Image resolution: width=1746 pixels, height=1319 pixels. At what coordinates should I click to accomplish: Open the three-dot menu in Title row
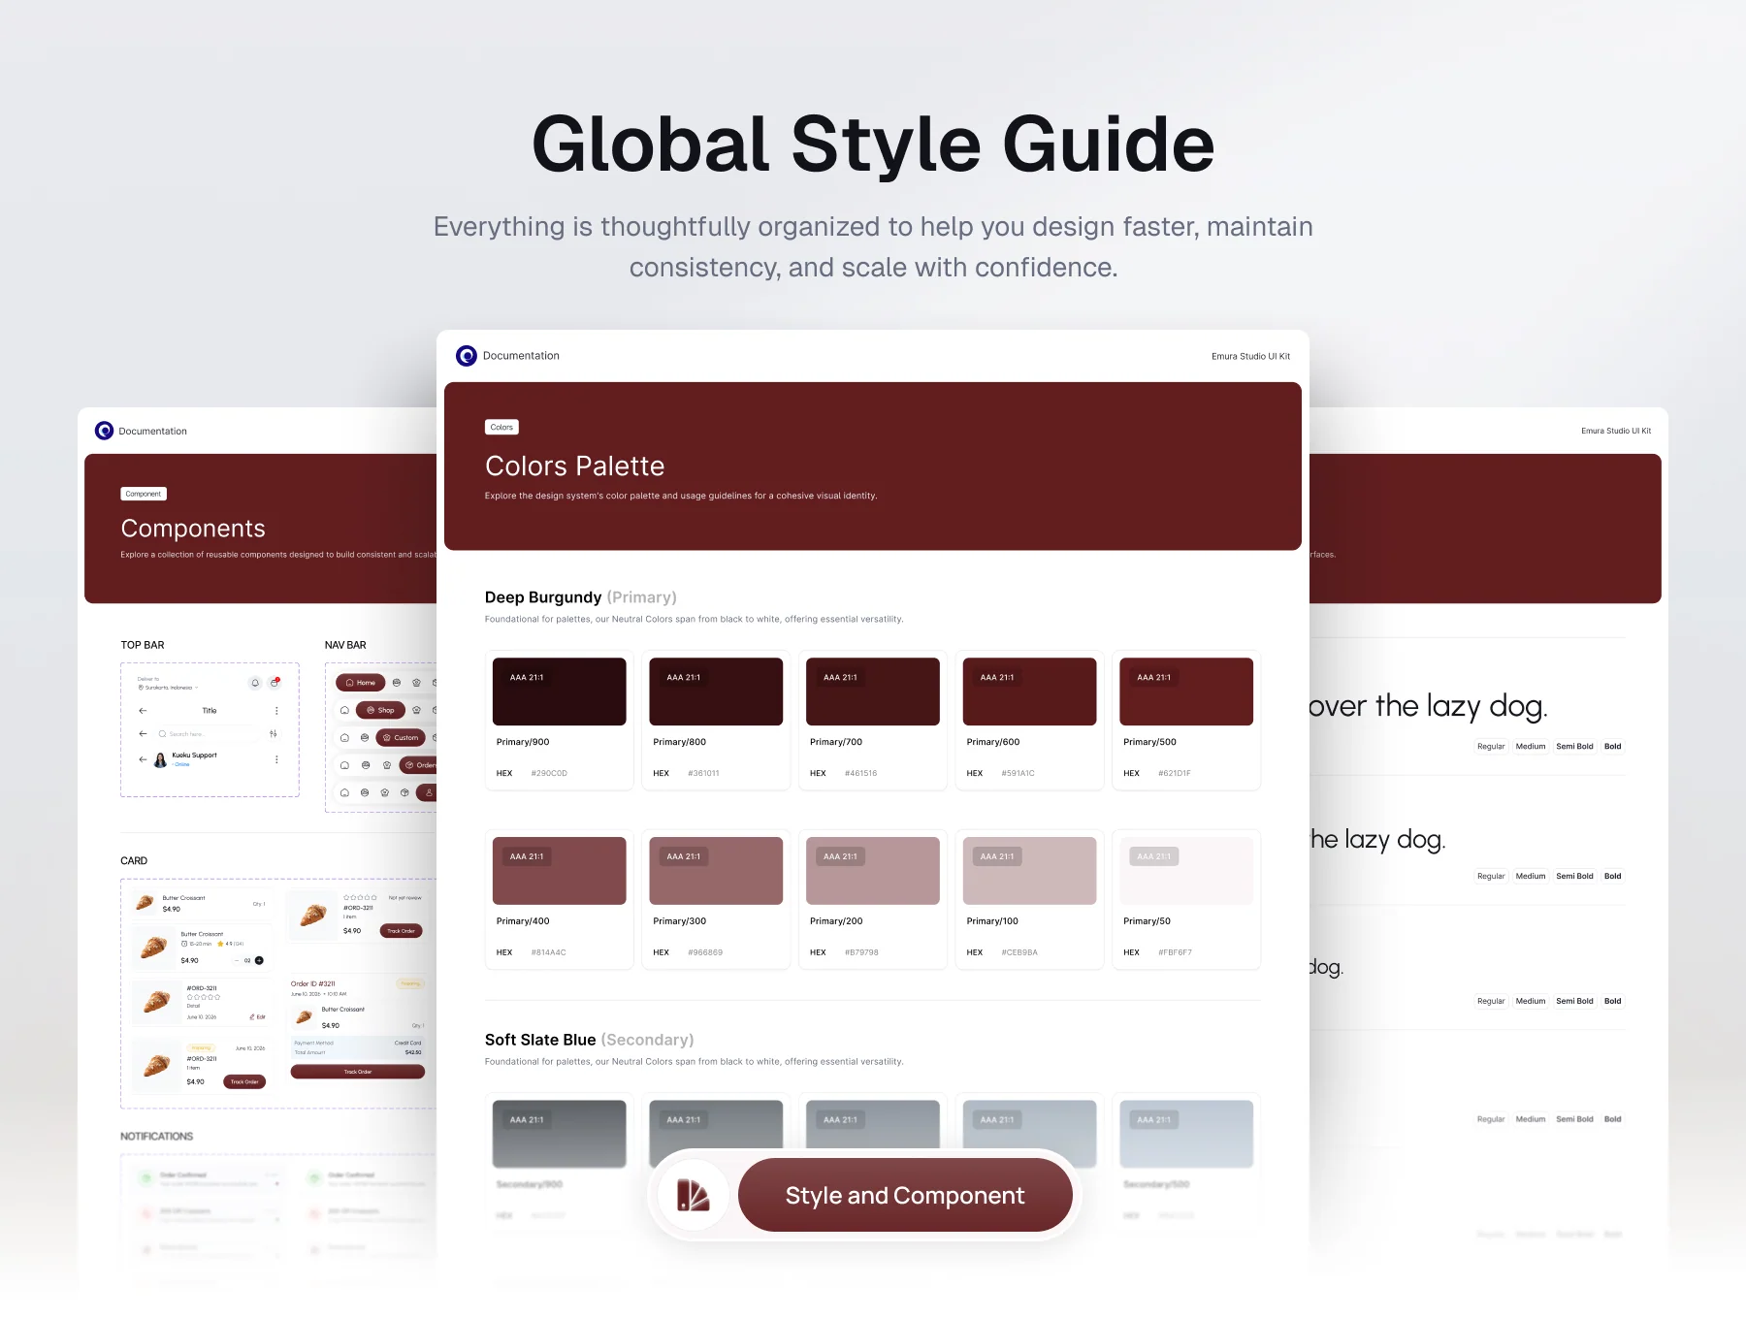coord(276,711)
